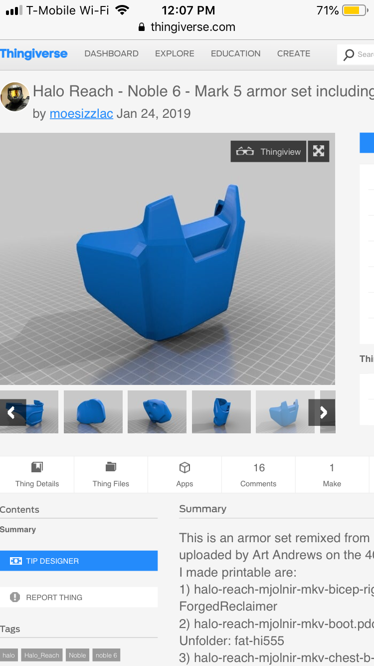The width and height of the screenshot is (374, 666).
Task: Expand image to fullscreen
Action: click(319, 151)
